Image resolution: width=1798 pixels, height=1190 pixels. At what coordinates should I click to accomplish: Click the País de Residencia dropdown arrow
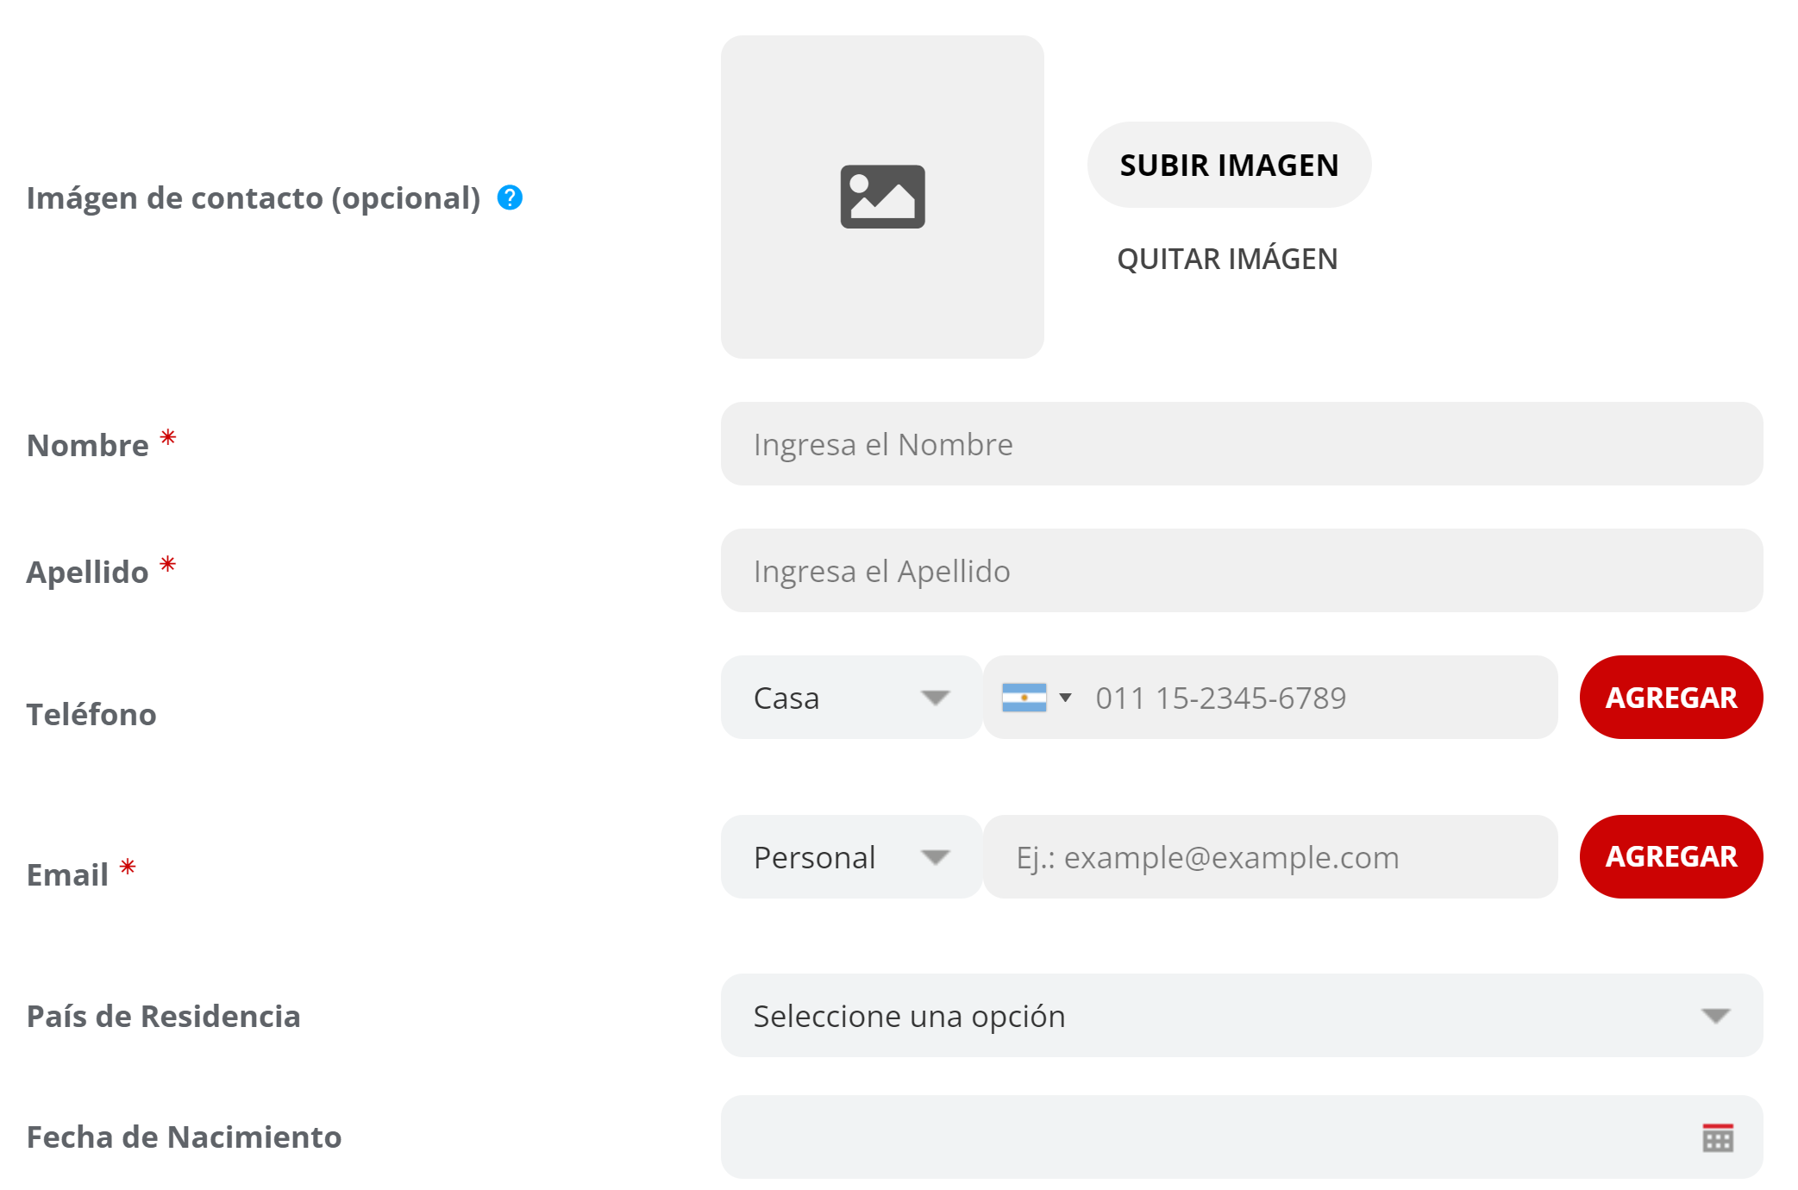click(x=1716, y=1016)
